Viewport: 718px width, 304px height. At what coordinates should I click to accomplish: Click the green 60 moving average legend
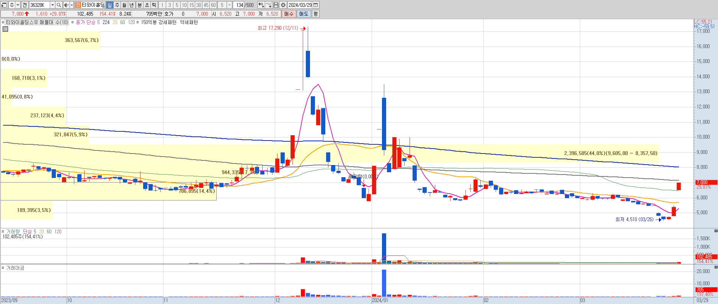tap(122, 23)
